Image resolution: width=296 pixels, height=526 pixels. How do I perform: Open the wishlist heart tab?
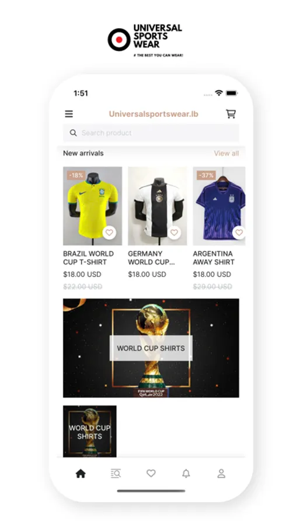pos(151,473)
